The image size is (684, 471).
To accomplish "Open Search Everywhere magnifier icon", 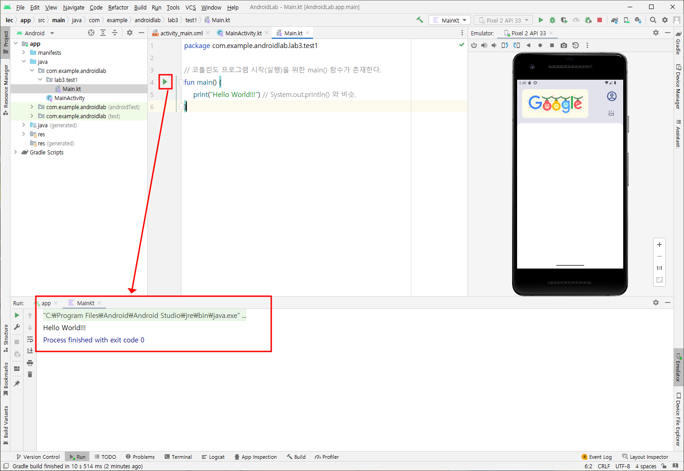I will click(653, 20).
